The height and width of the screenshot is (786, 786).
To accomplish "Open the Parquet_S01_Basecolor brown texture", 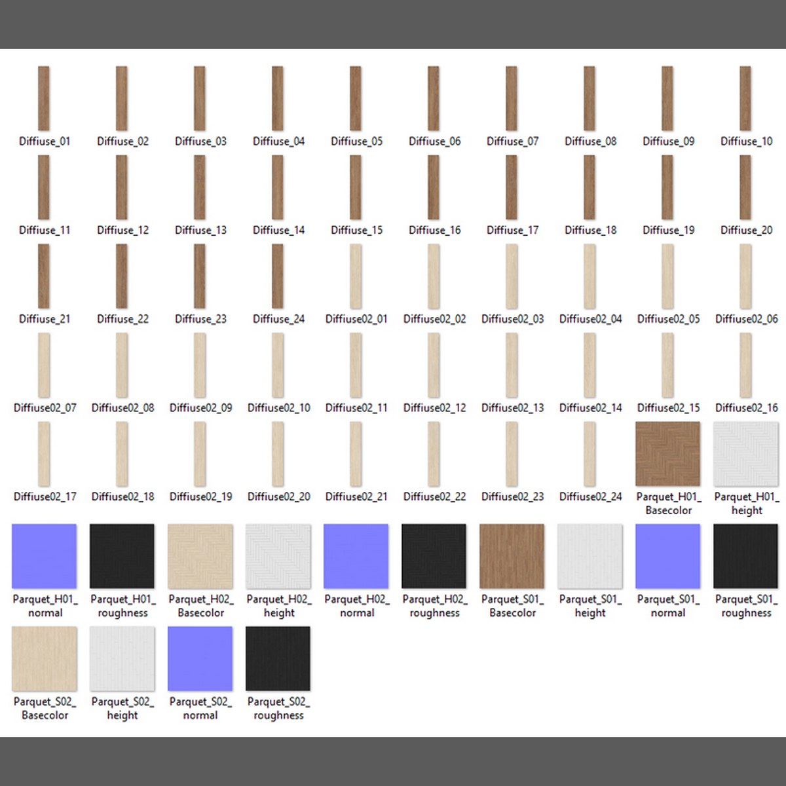I will pos(512,556).
